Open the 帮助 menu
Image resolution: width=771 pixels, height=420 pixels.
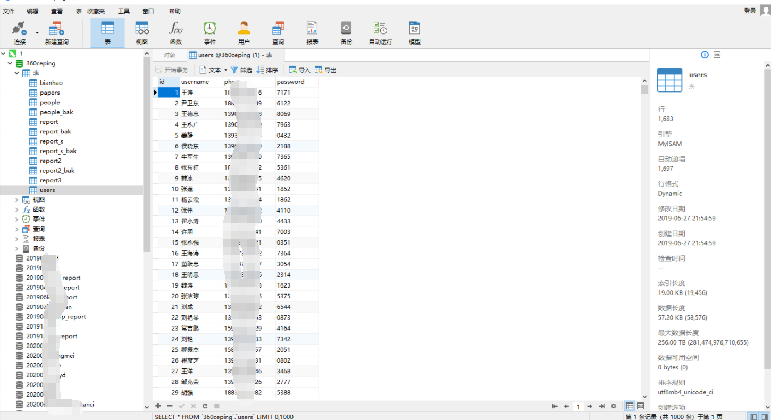pos(174,11)
